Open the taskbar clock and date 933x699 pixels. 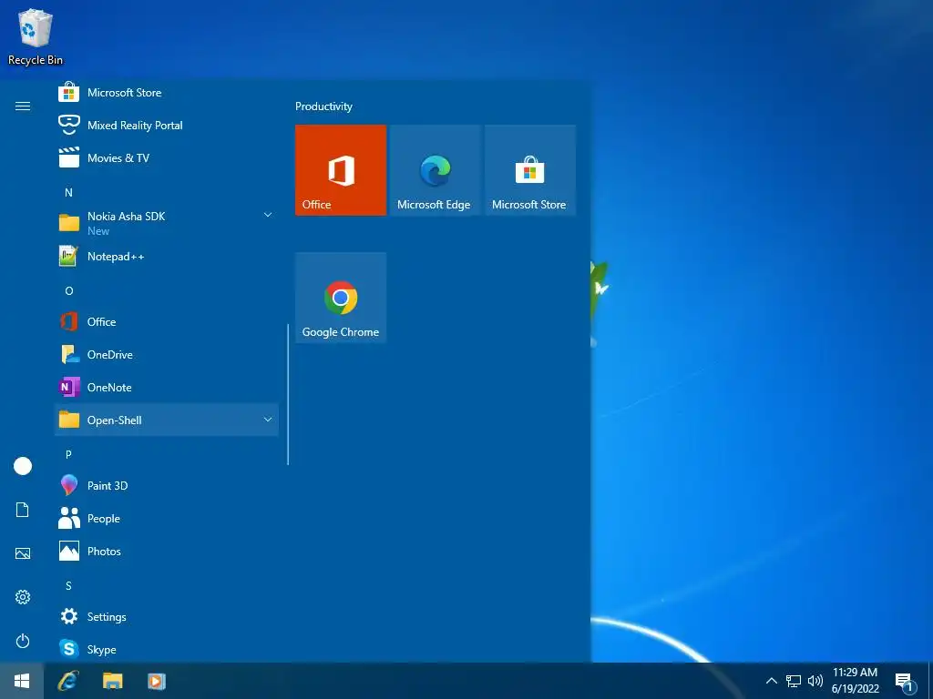click(855, 681)
